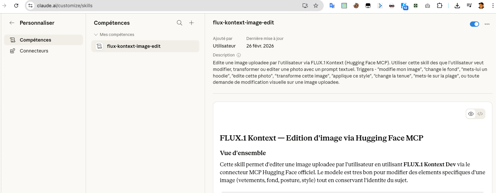The height and width of the screenshot is (193, 496).
Task: Bookmark this page with the star icon
Action: (x=316, y=6)
